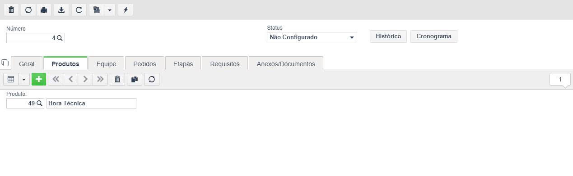Open the Cronograma button
The height and width of the screenshot is (176, 573).
[434, 36]
